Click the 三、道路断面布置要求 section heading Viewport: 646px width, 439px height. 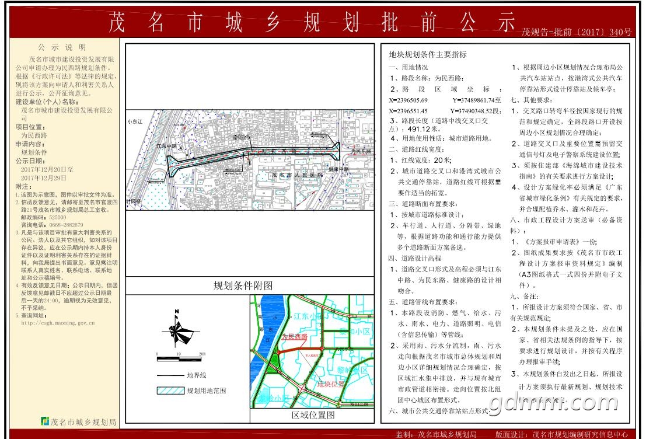coord(423,204)
